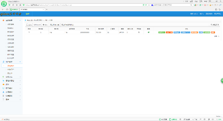
Task: Click the search button on the toolbar's far side
Action: coord(215,25)
